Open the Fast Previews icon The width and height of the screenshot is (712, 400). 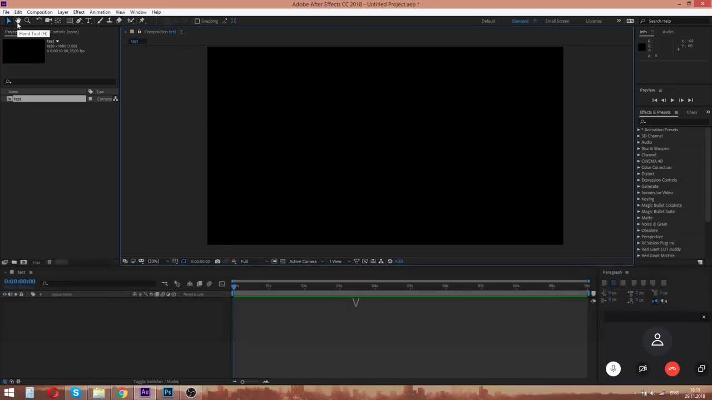pyautogui.click(x=365, y=261)
